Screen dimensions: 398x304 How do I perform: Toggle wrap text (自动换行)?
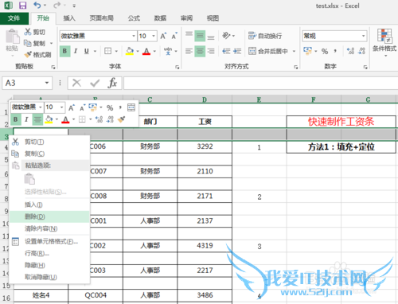coord(265,36)
